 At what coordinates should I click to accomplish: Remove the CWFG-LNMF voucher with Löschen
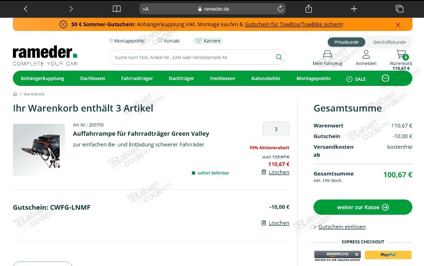click(279, 223)
